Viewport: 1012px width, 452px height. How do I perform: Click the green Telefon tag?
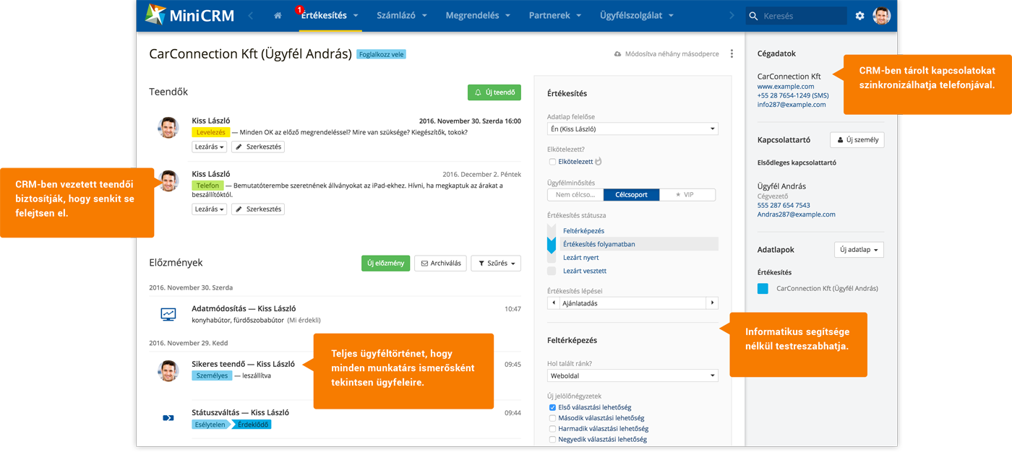[x=207, y=186]
